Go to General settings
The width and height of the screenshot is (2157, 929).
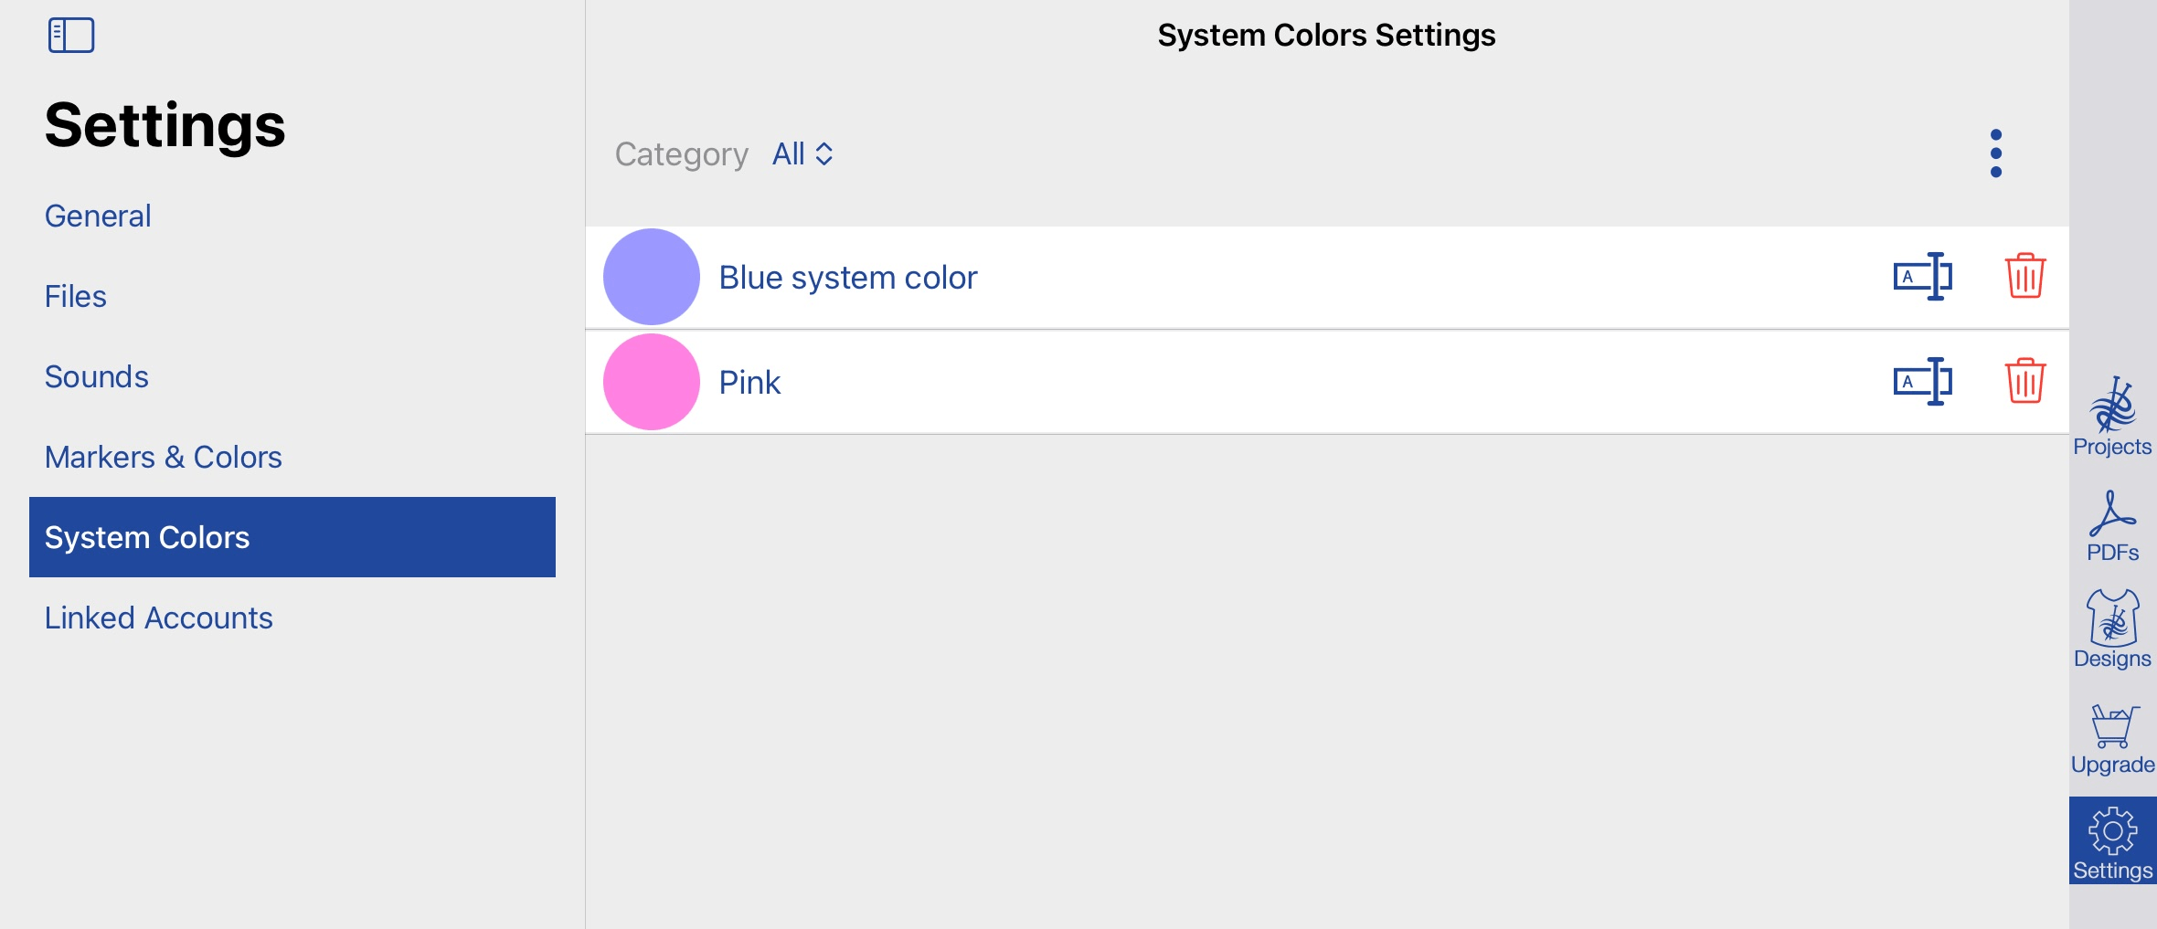pos(98,216)
